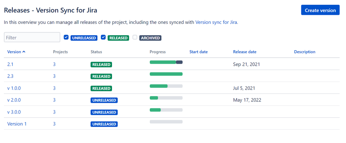Open version 2.1
The height and width of the screenshot is (143, 346).
[x=10, y=64]
